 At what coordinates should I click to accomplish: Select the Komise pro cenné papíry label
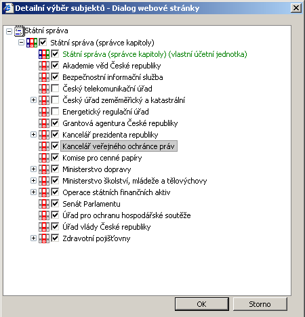coord(102,158)
